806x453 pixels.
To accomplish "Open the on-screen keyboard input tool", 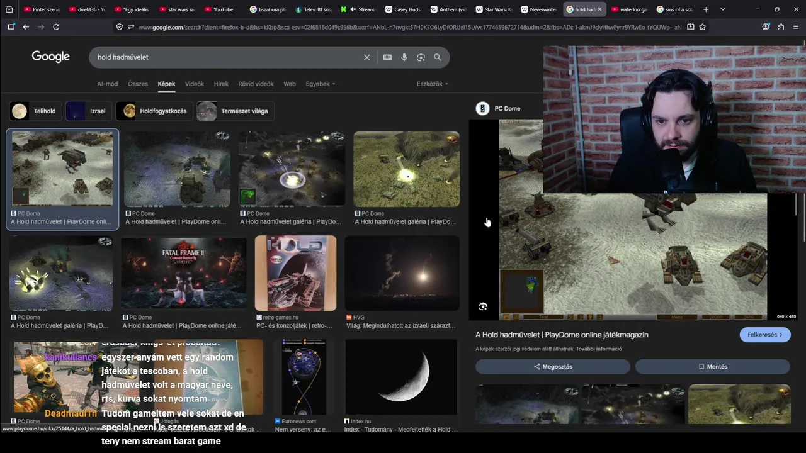I will tap(387, 57).
